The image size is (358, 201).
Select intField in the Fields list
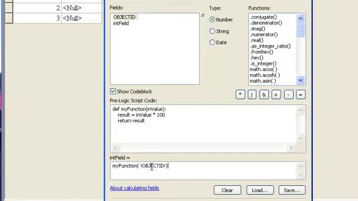pyautogui.click(x=121, y=23)
